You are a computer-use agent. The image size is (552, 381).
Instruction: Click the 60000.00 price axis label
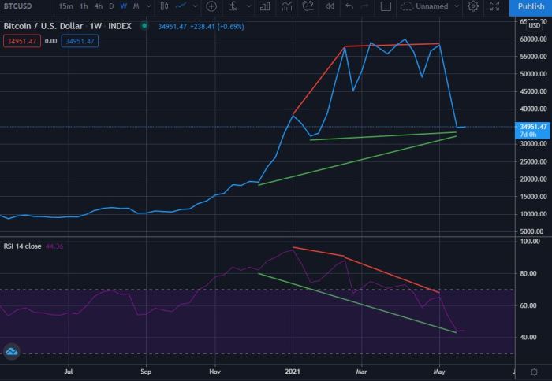(x=533, y=39)
